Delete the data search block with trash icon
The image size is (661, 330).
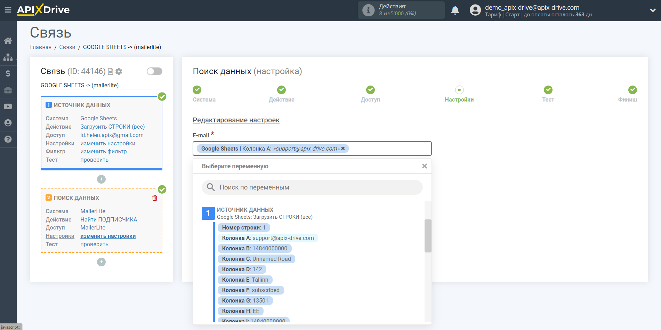pos(155,198)
